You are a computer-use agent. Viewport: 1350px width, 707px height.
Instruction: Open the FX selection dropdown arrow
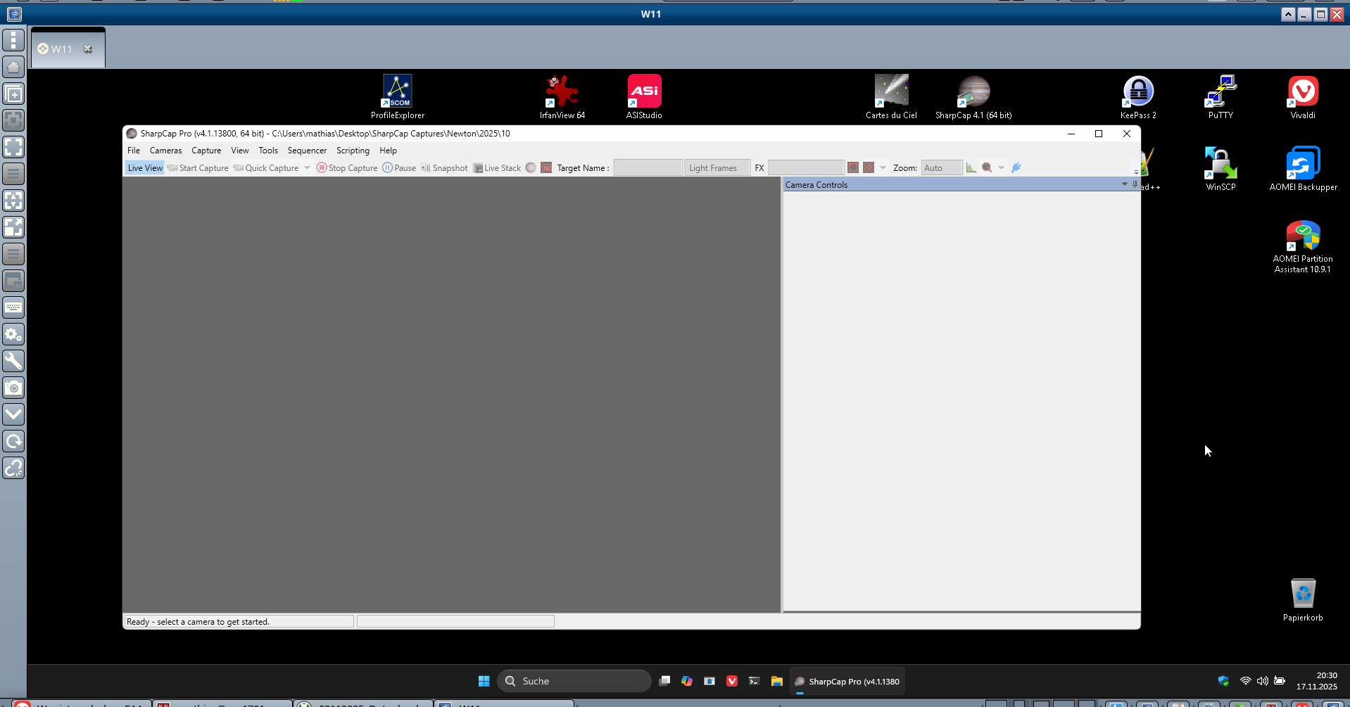[x=883, y=167]
